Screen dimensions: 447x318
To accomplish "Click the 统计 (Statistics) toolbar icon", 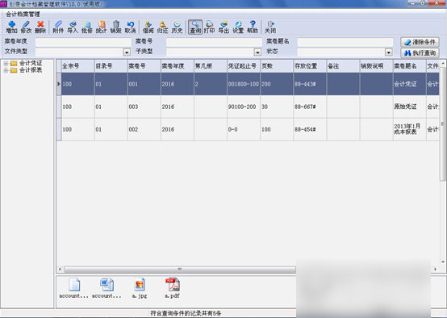I will click(x=101, y=27).
